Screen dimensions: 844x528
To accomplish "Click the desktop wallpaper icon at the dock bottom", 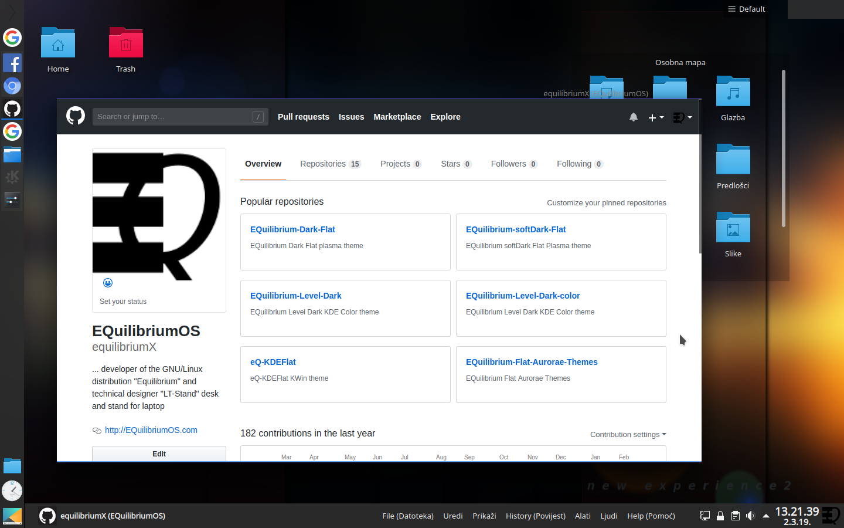I will tap(12, 516).
